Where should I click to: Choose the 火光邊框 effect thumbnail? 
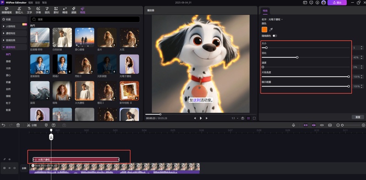[x=85, y=91]
